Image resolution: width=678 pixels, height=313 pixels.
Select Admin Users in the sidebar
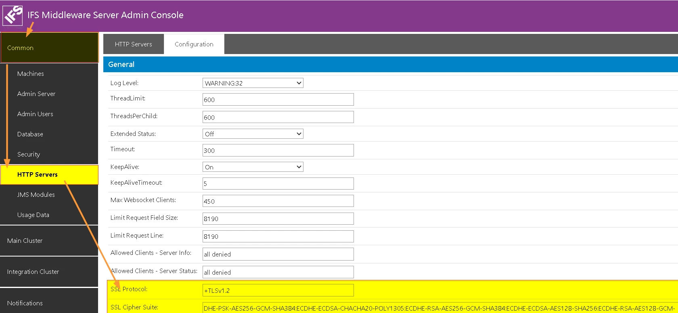pyautogui.click(x=35, y=114)
